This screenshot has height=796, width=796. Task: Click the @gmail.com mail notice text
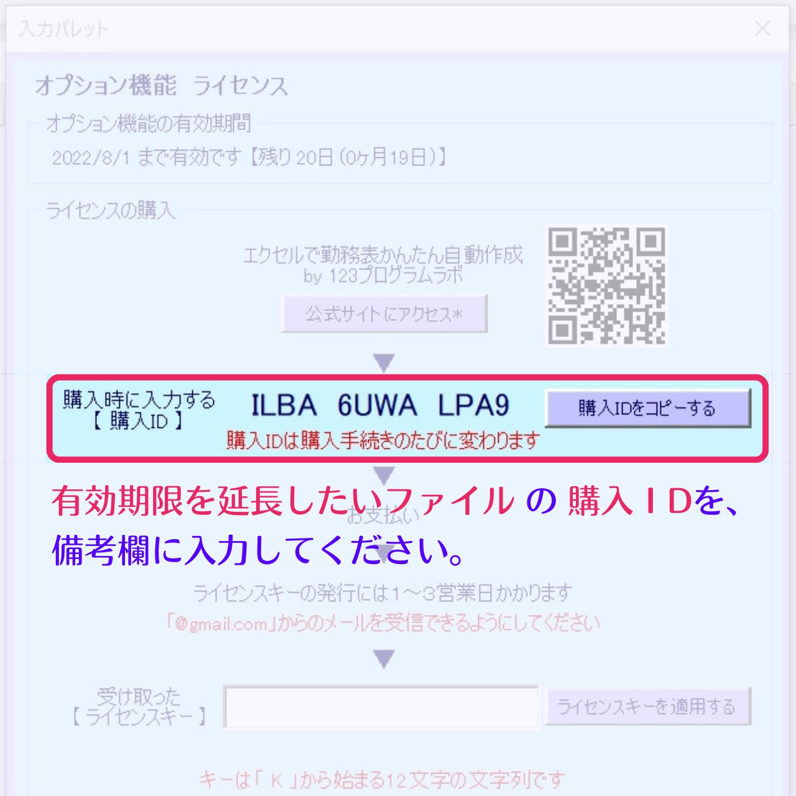coord(382,623)
